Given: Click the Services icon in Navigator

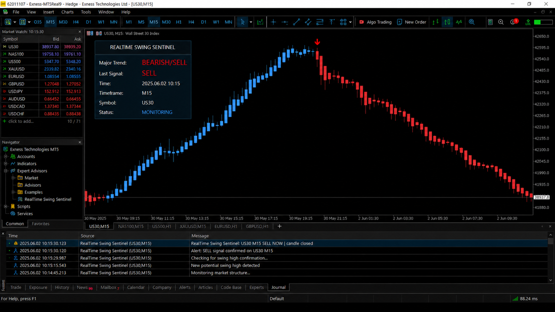Looking at the screenshot, I should pyautogui.click(x=13, y=214).
